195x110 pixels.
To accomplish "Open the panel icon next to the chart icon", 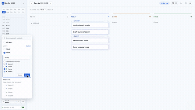I will pyautogui.click(x=186, y=3).
